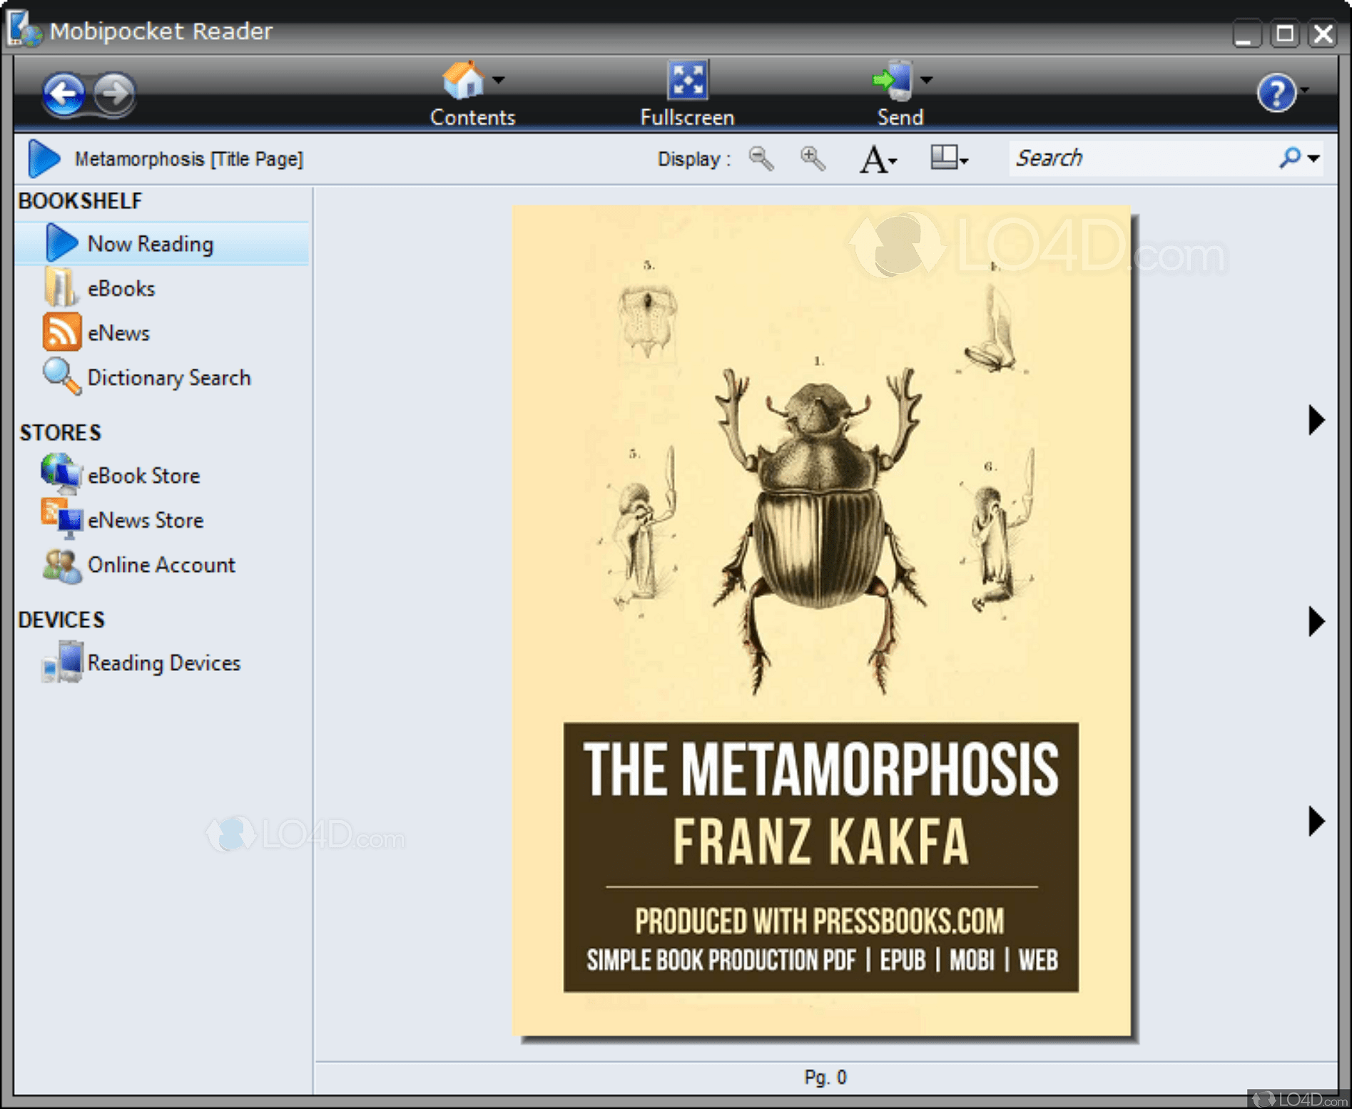Click the blue play icon beside Metamorphosis title
Image resolution: width=1352 pixels, height=1109 pixels.
44,158
